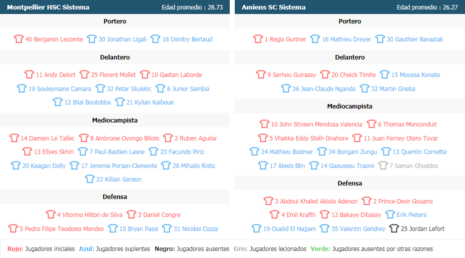Click the gray jersey icon for Saman Ghoddos

tap(383, 165)
